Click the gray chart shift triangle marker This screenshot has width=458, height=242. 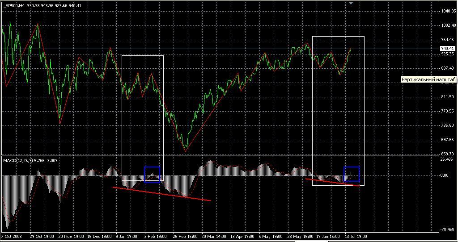351,3
